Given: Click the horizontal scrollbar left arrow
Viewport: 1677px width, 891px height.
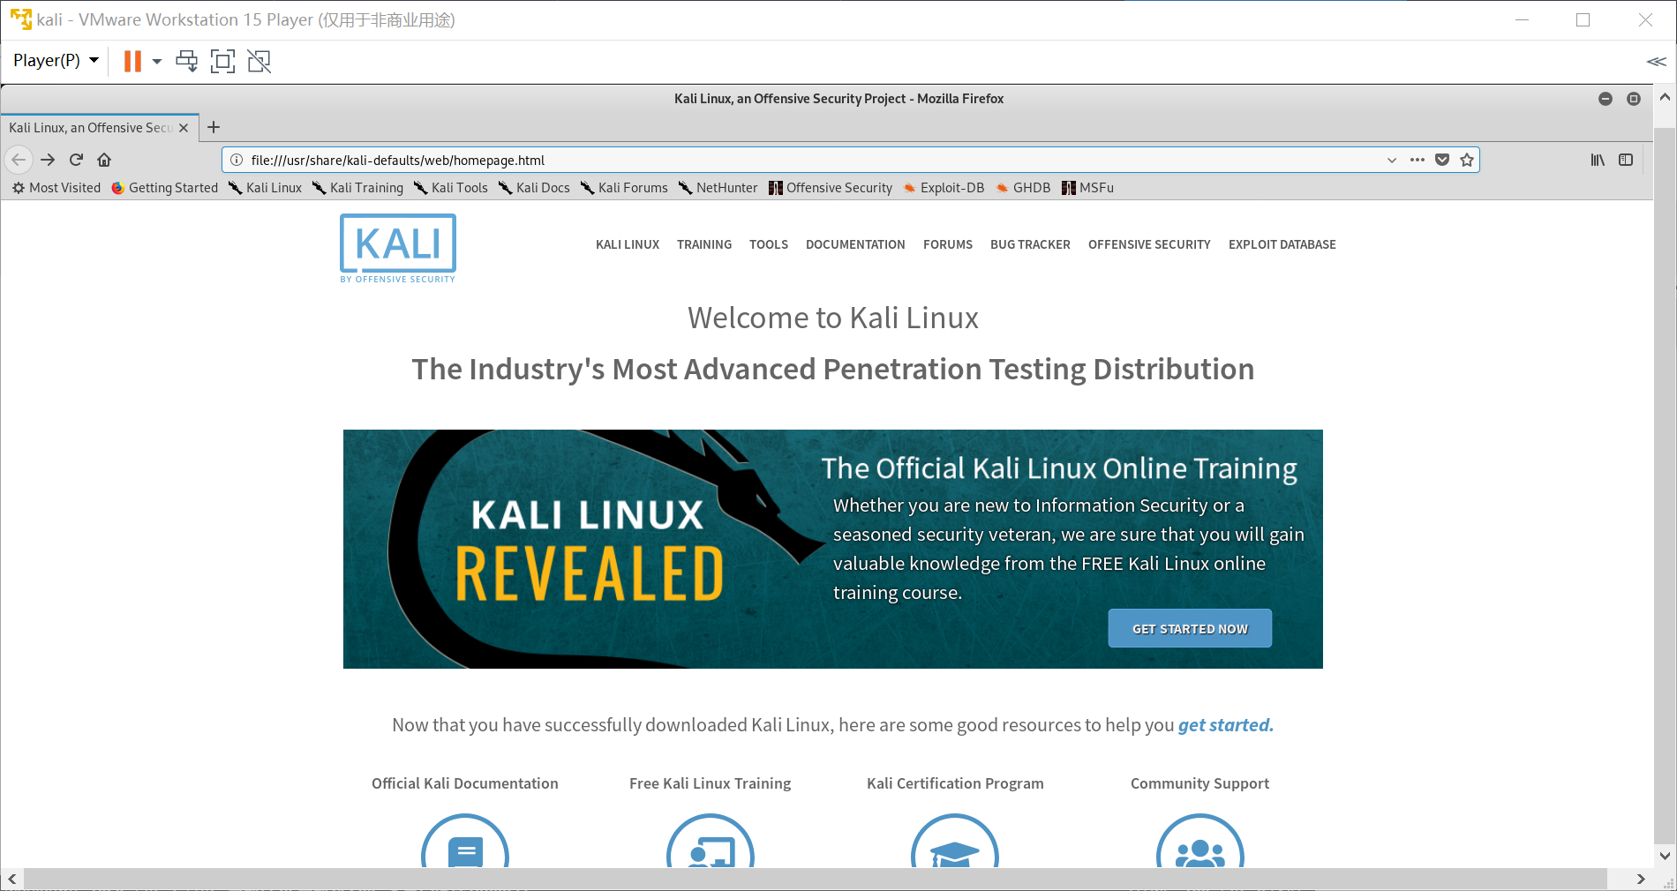Looking at the screenshot, I should [x=12, y=879].
